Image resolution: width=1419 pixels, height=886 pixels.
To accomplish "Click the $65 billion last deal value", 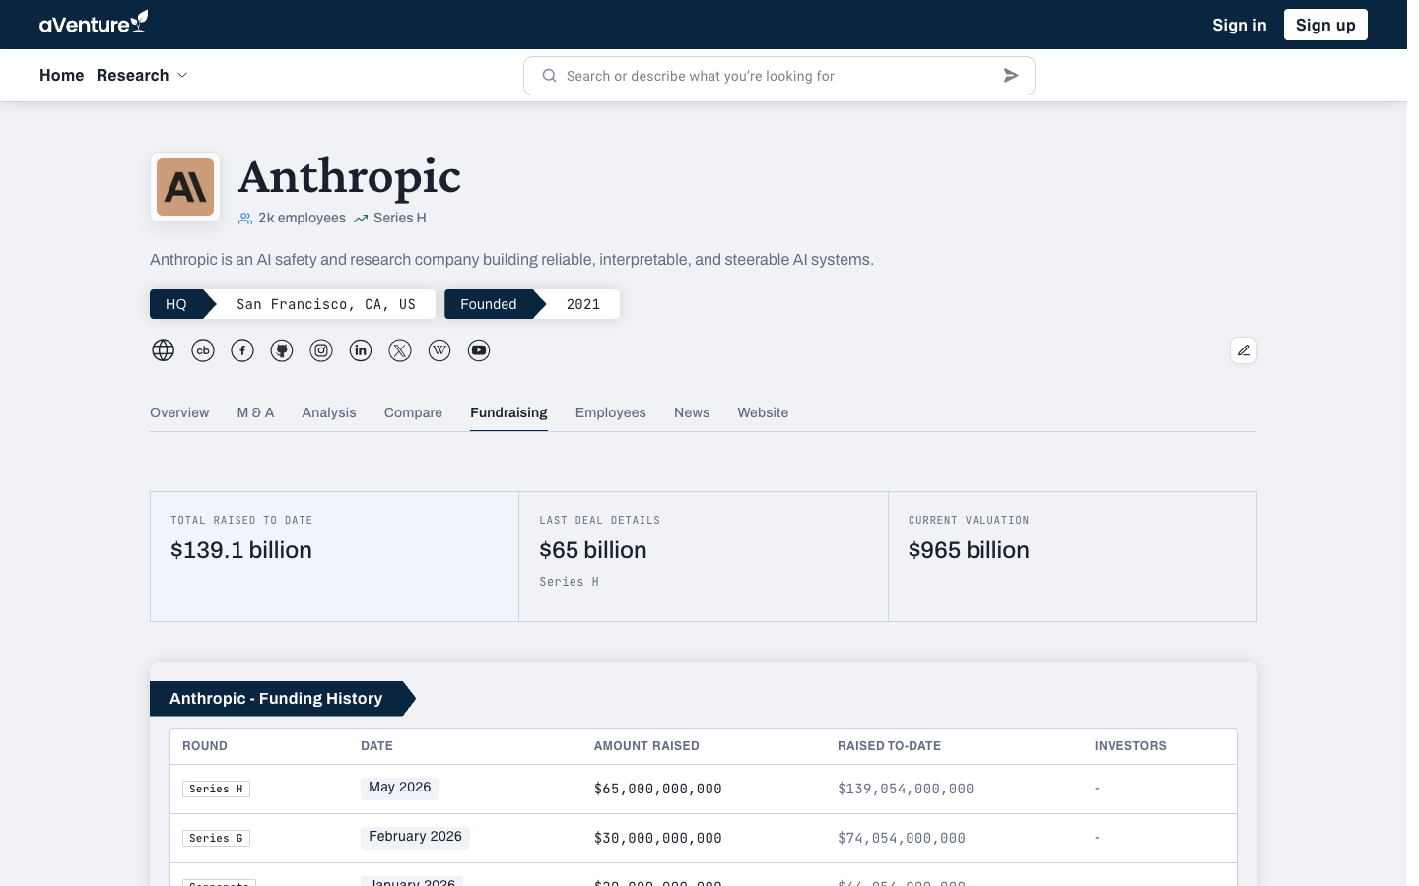I will 593,550.
